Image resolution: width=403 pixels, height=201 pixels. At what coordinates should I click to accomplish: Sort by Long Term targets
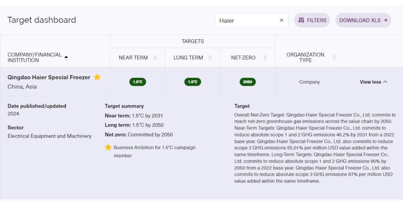[210, 58]
